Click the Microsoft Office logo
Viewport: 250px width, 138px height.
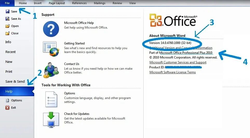pos(173,20)
